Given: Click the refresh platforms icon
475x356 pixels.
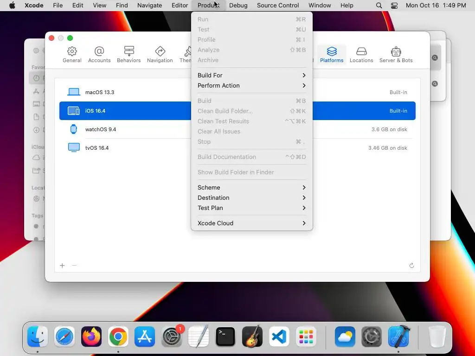Looking at the screenshot, I should coord(411,266).
